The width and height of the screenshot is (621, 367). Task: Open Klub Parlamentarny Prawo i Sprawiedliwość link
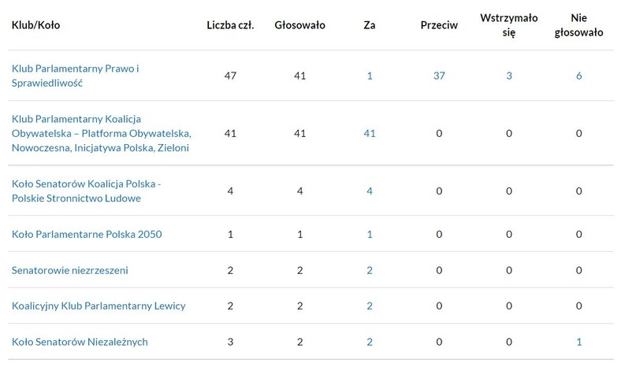(x=75, y=76)
